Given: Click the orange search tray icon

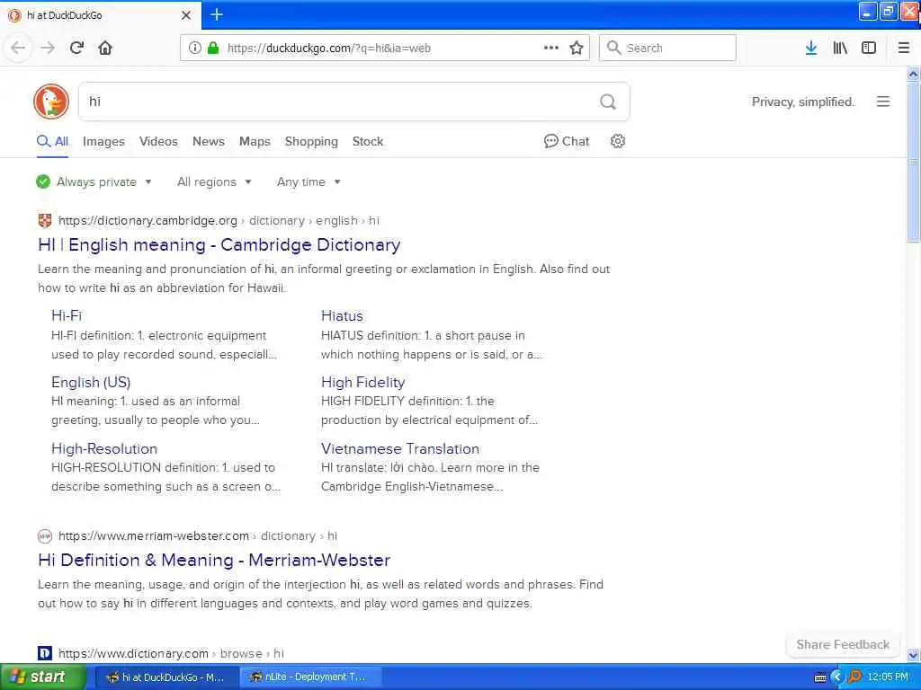Looking at the screenshot, I should (855, 677).
